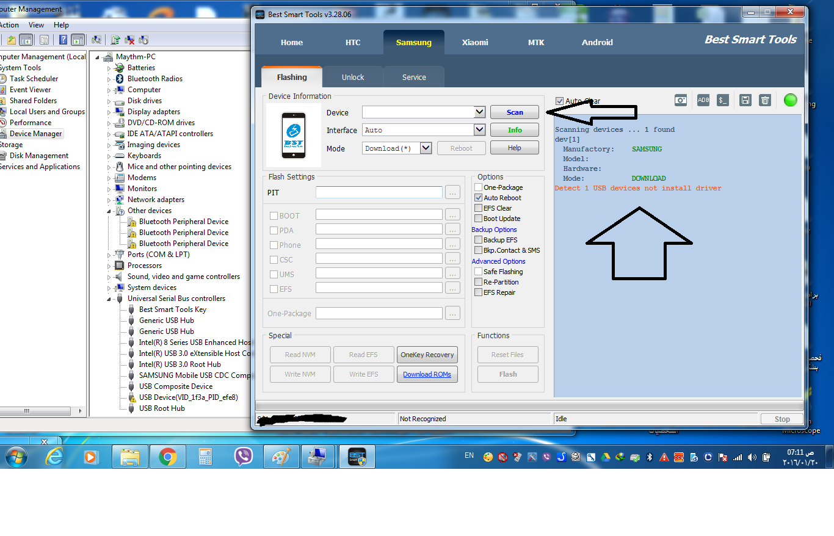Expand the Display adapters node
This screenshot has width=834, height=536.
pyautogui.click(x=110, y=112)
